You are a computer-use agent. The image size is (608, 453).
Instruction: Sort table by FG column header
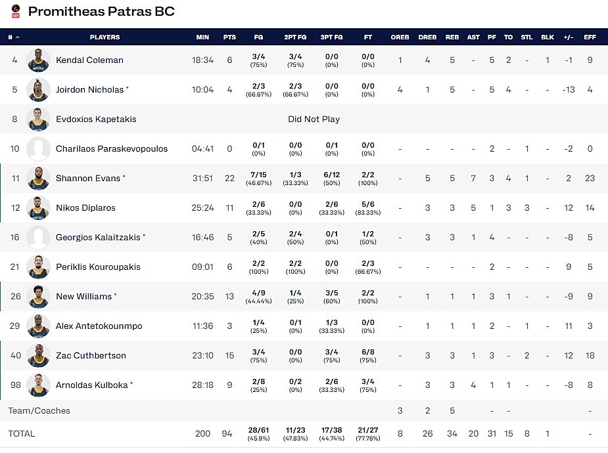pyautogui.click(x=258, y=37)
